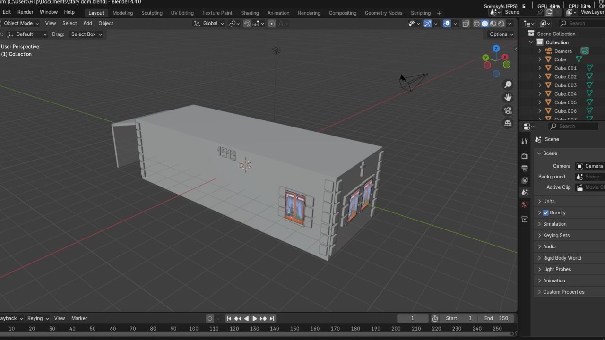This screenshot has width=605, height=340.
Task: Open the Keying menu in timeline
Action: [x=37, y=318]
